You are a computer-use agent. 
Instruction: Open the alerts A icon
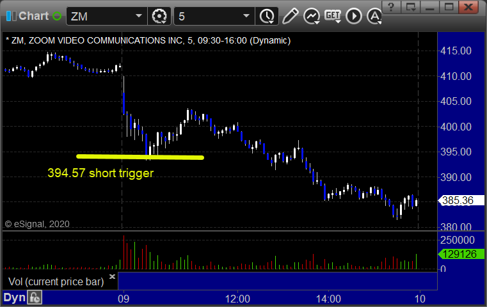click(x=374, y=16)
